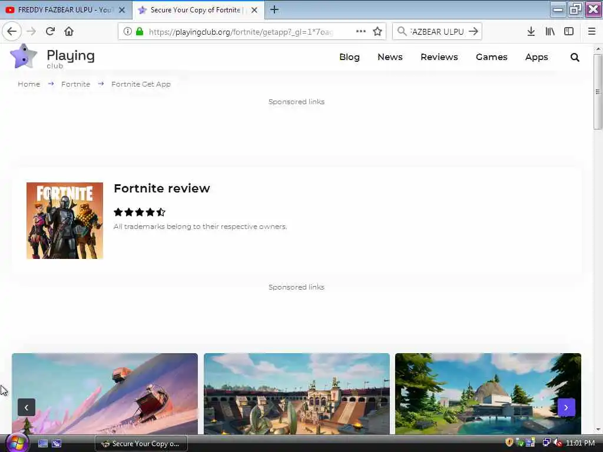This screenshot has width=603, height=452.
Task: Click the search bar magnifier icon
Action: 402,32
